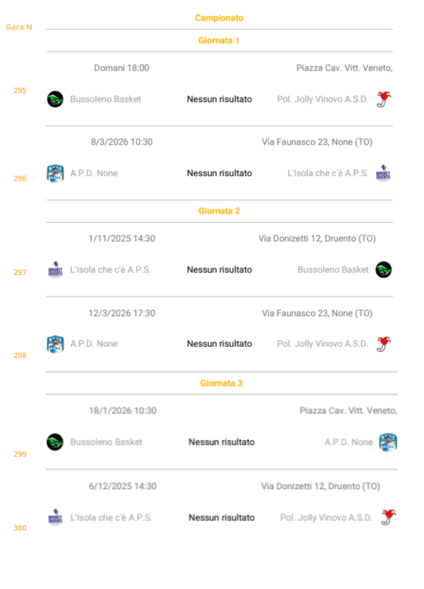Open Pol. Jolly Vinovo logo in the 12/3/2026 match
The width and height of the screenshot is (424, 589).
[x=385, y=344]
